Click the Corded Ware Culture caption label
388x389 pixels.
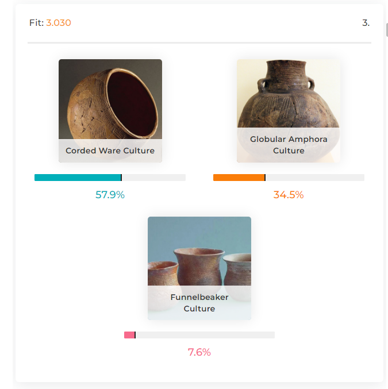point(110,151)
